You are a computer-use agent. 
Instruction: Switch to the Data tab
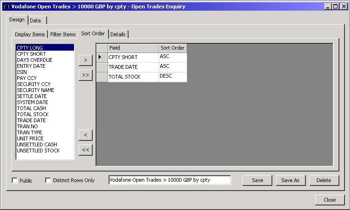click(x=36, y=20)
